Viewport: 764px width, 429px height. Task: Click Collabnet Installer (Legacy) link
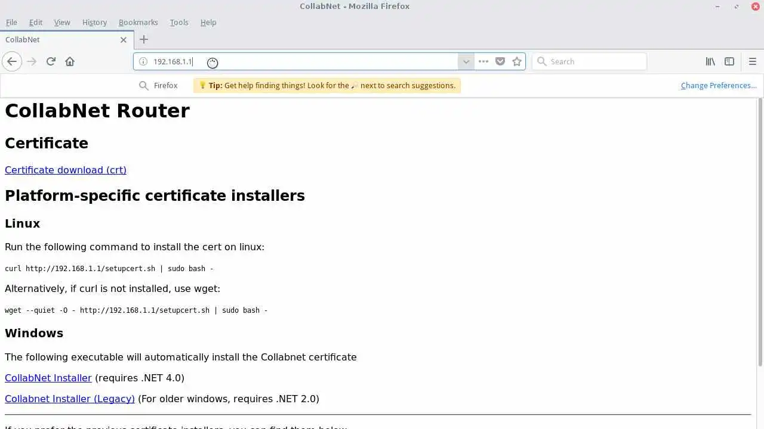click(x=70, y=399)
